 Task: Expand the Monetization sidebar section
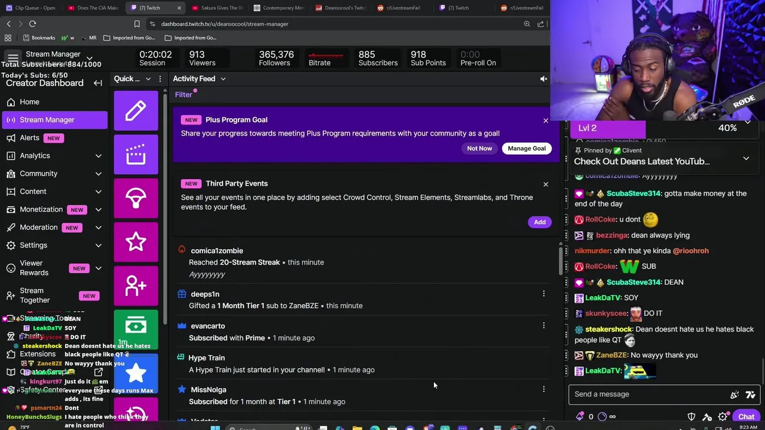click(98, 210)
